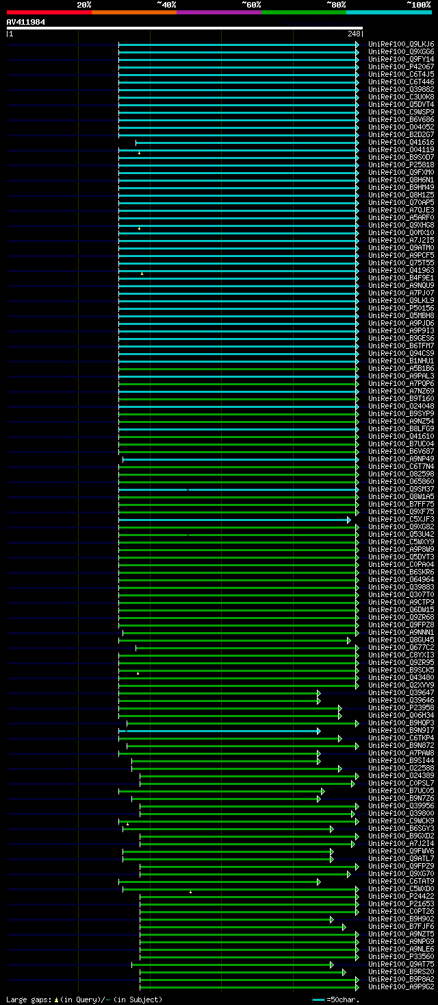The height and width of the screenshot is (1005, 438).
Task: Click the green alignment bar for A5B1B6
Action: pos(237,369)
